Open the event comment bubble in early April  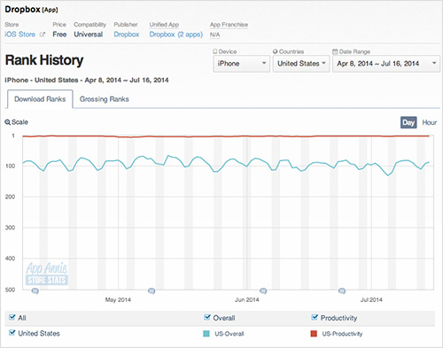point(35,291)
